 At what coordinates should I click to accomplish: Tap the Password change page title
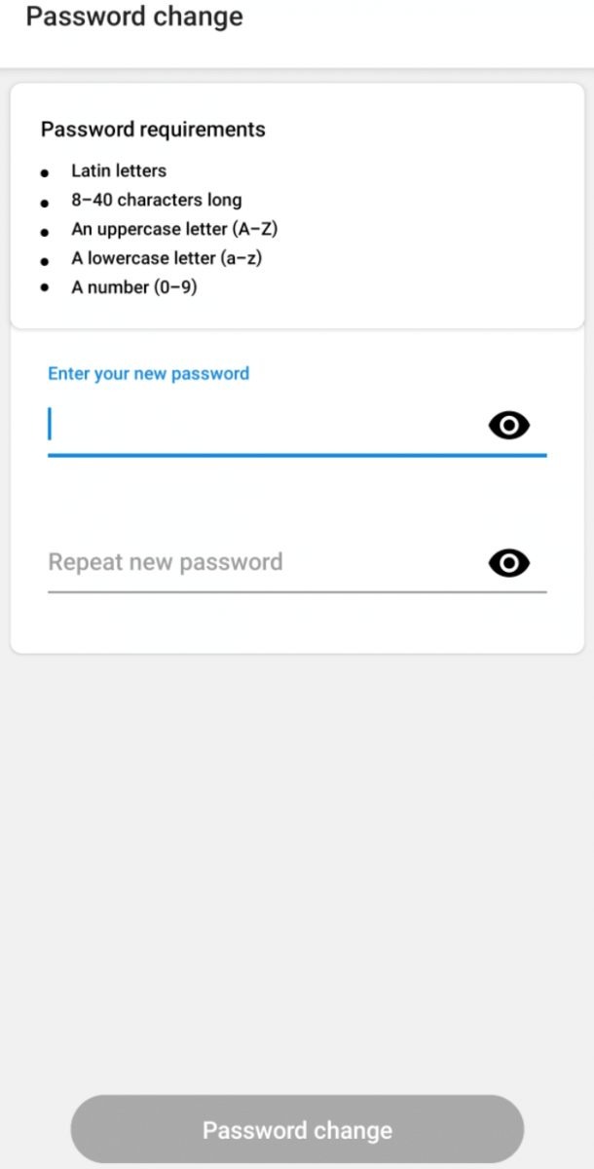[134, 17]
